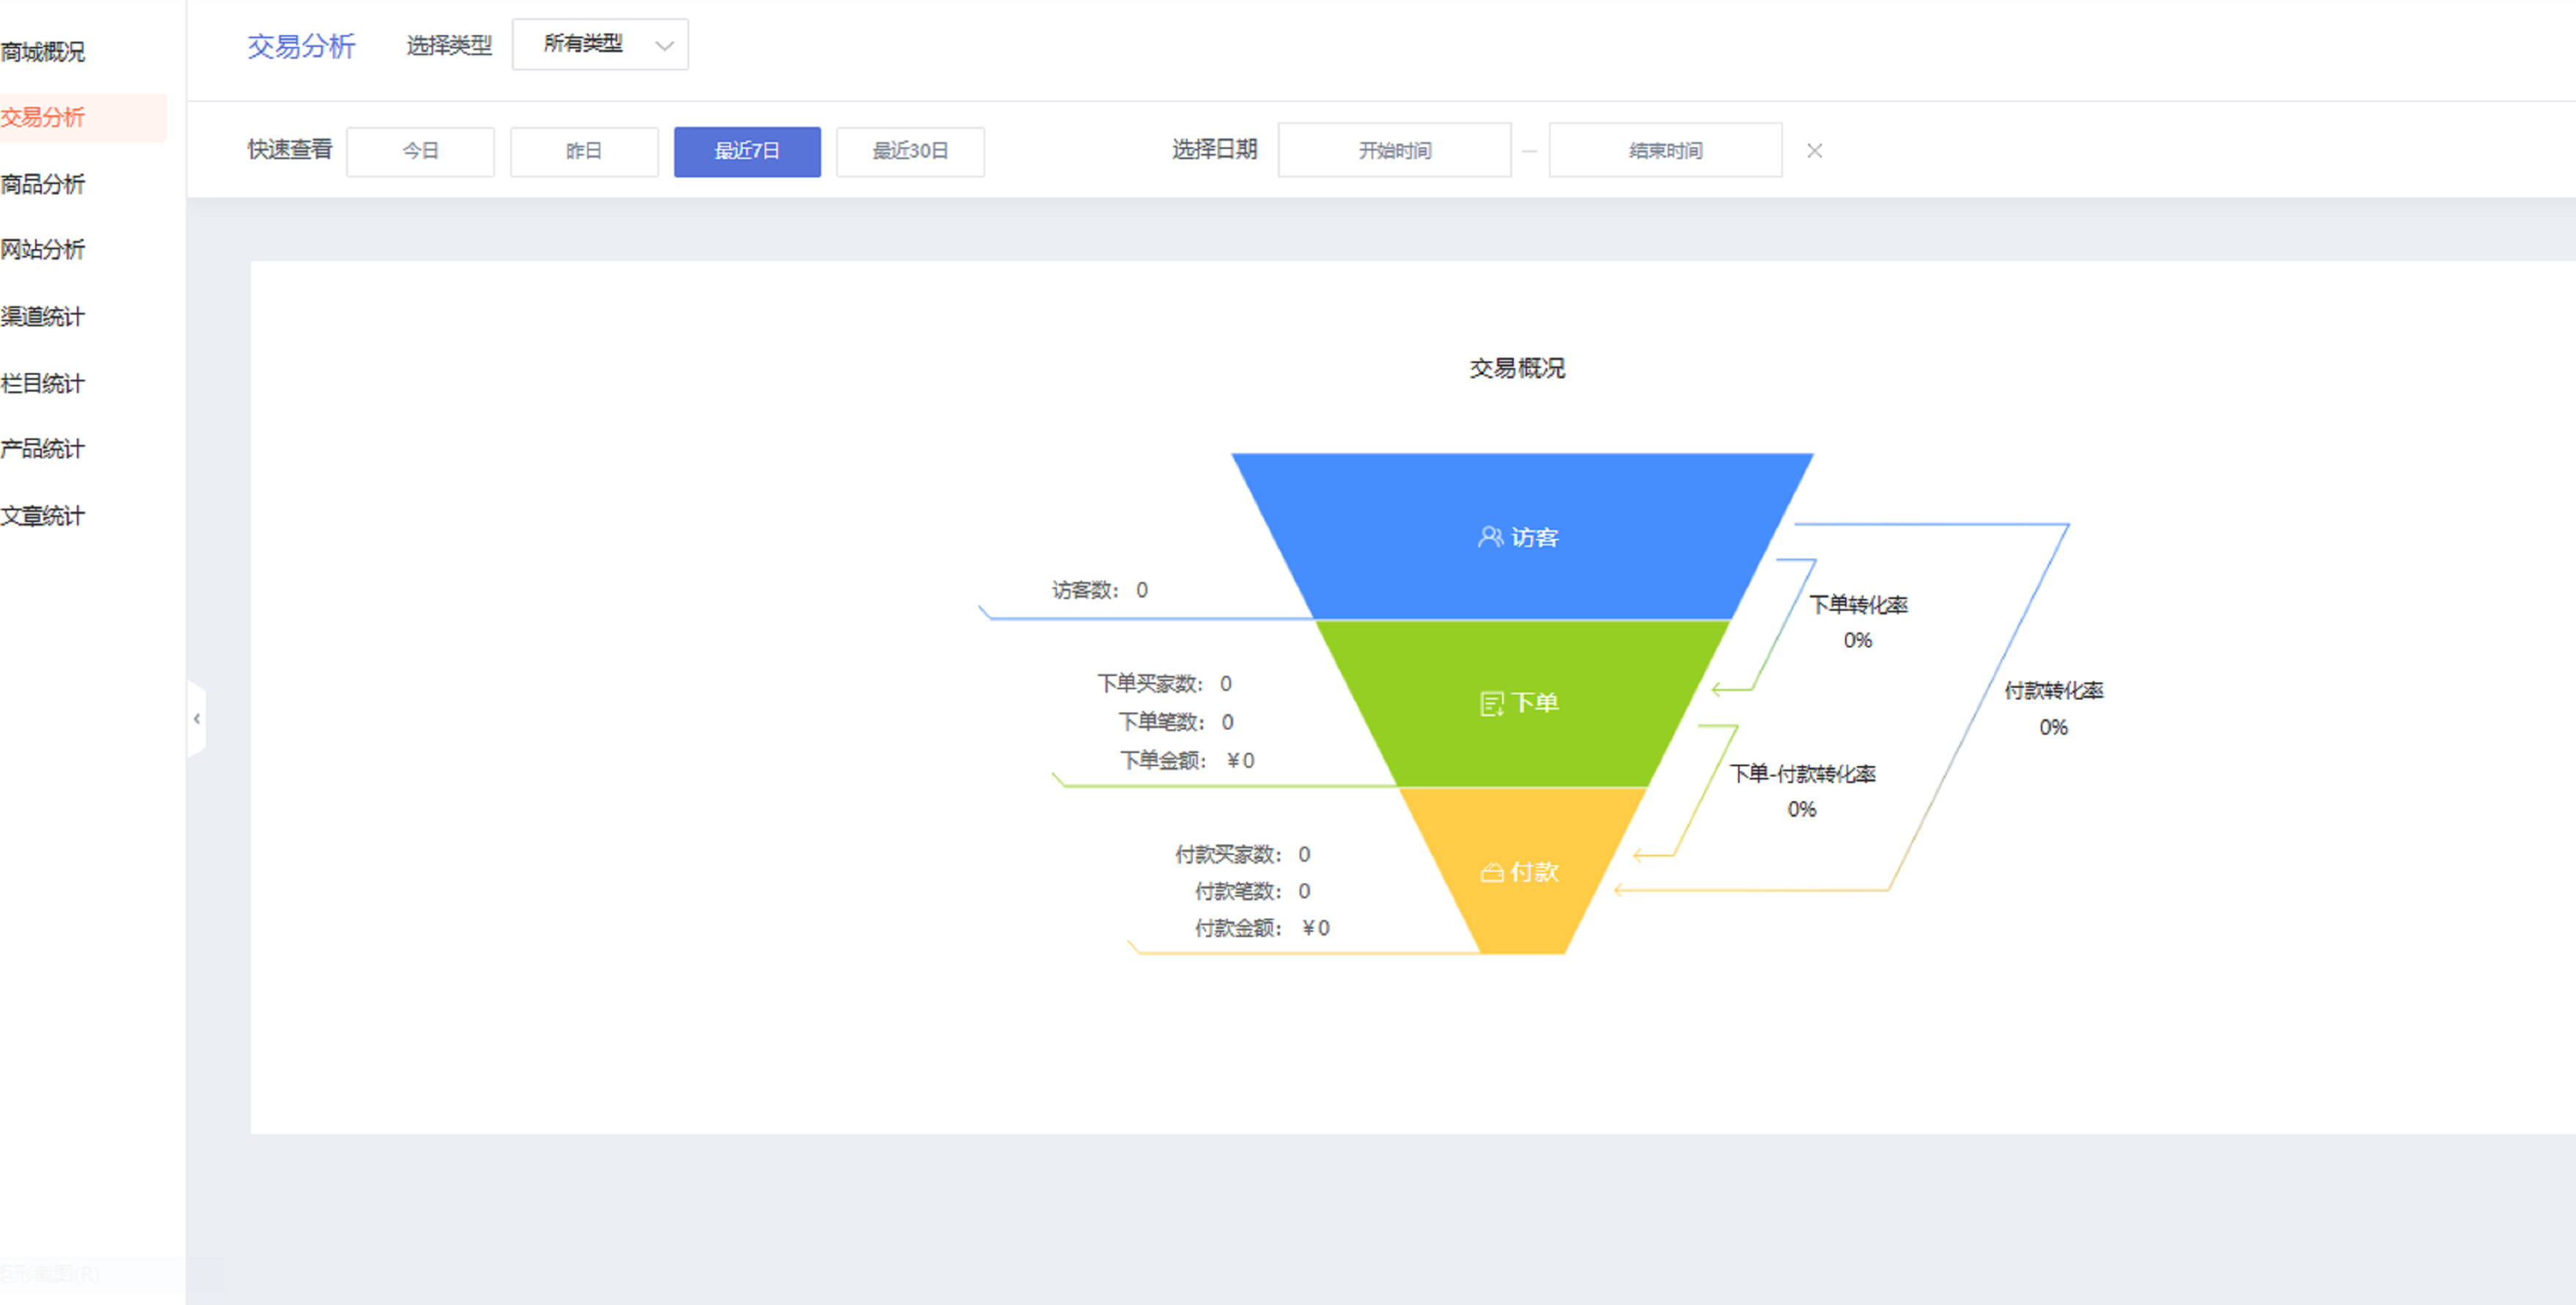Viewport: 2576px width, 1305px height.
Task: Navigate to 栏目统计 sidebar item
Action: point(44,383)
